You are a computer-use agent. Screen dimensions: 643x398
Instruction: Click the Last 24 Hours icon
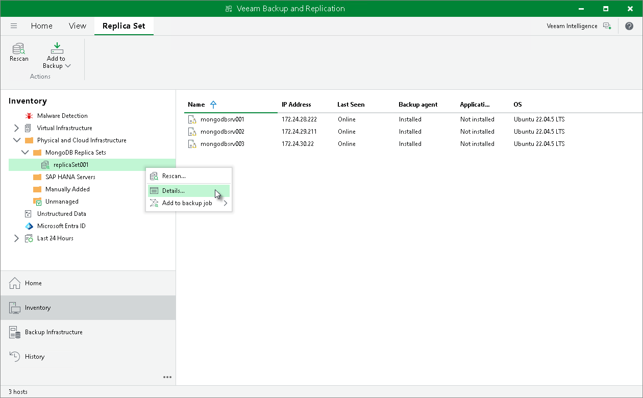[29, 238]
